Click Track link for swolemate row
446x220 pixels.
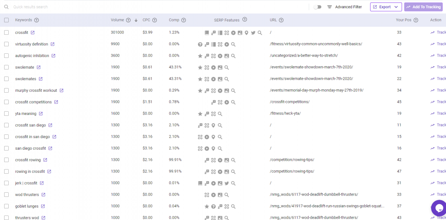coord(438,67)
